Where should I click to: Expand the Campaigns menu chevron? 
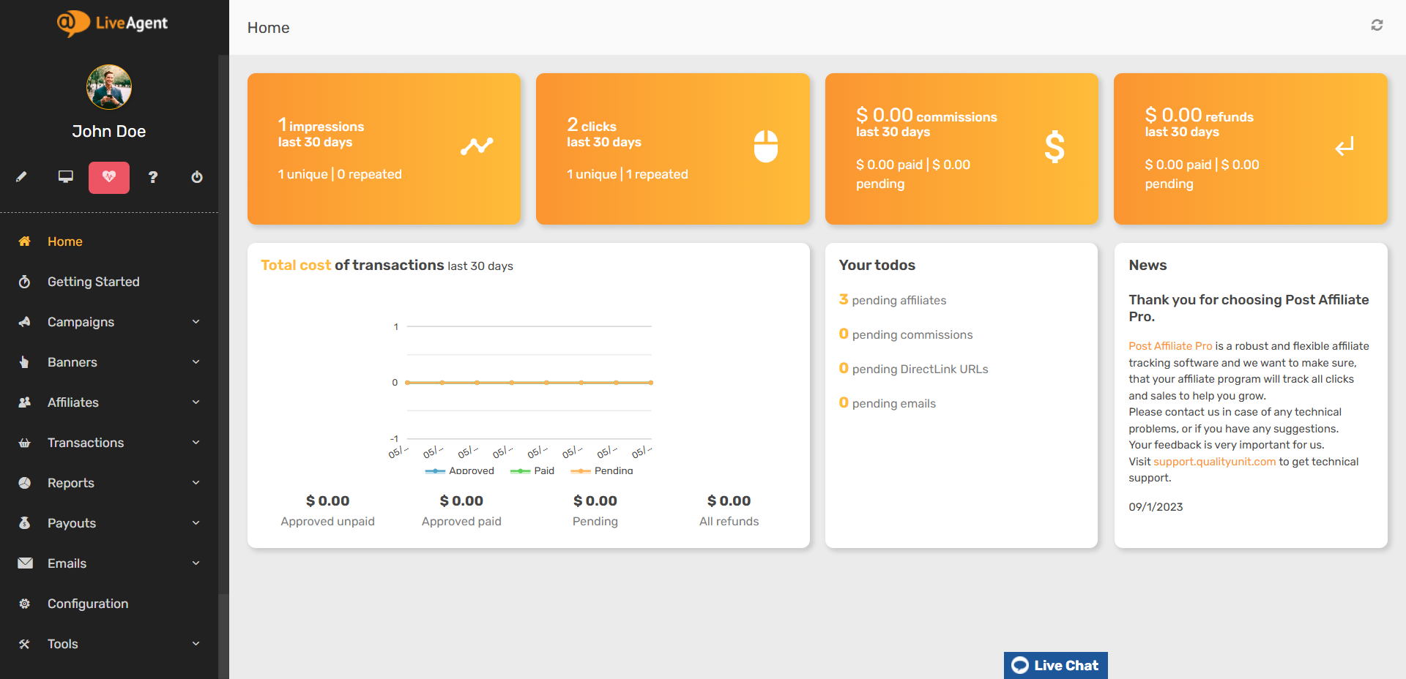click(196, 322)
